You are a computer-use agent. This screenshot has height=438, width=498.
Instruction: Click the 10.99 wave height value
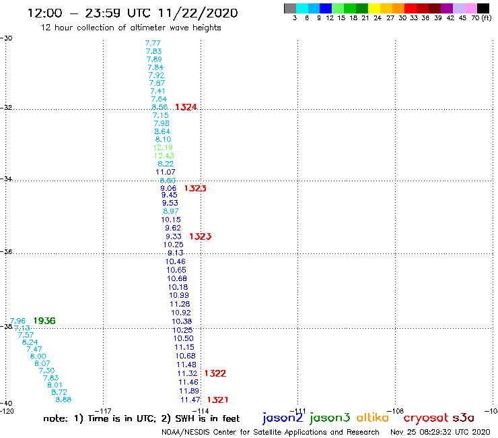click(x=179, y=296)
